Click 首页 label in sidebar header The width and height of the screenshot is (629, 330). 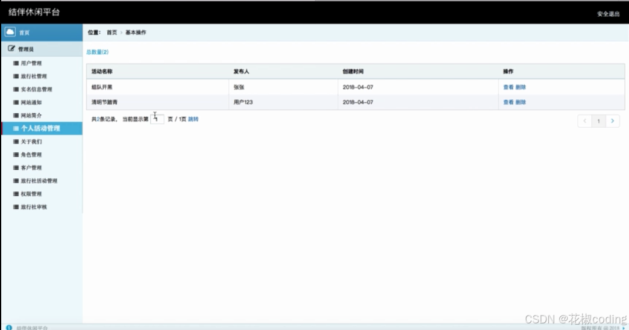tap(25, 33)
